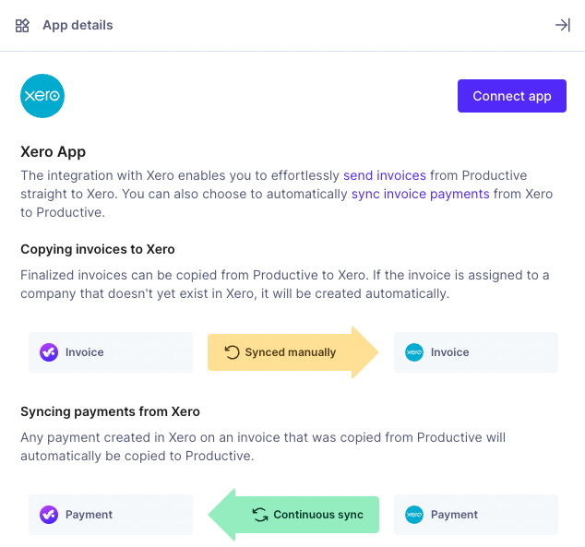585x547 pixels.
Task: Click the Copying invoices to Xero heading
Action: tap(98, 249)
